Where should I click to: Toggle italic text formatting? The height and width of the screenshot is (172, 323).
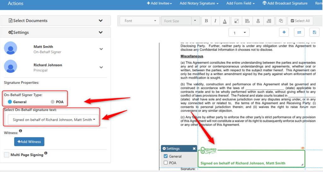pyautogui.click(x=215, y=21)
